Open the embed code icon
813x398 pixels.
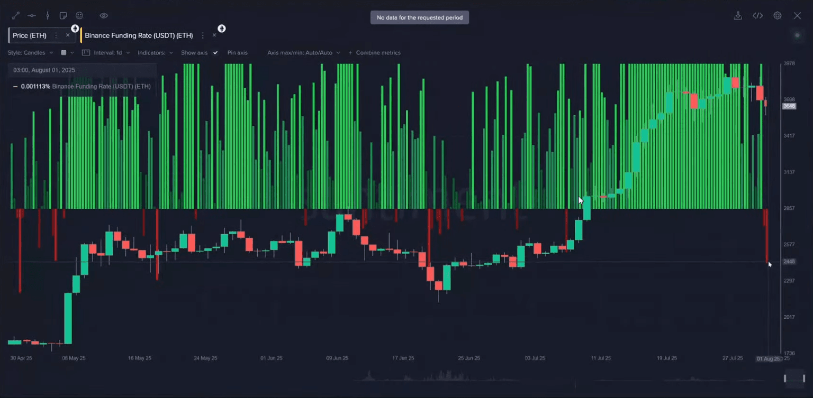tap(757, 16)
